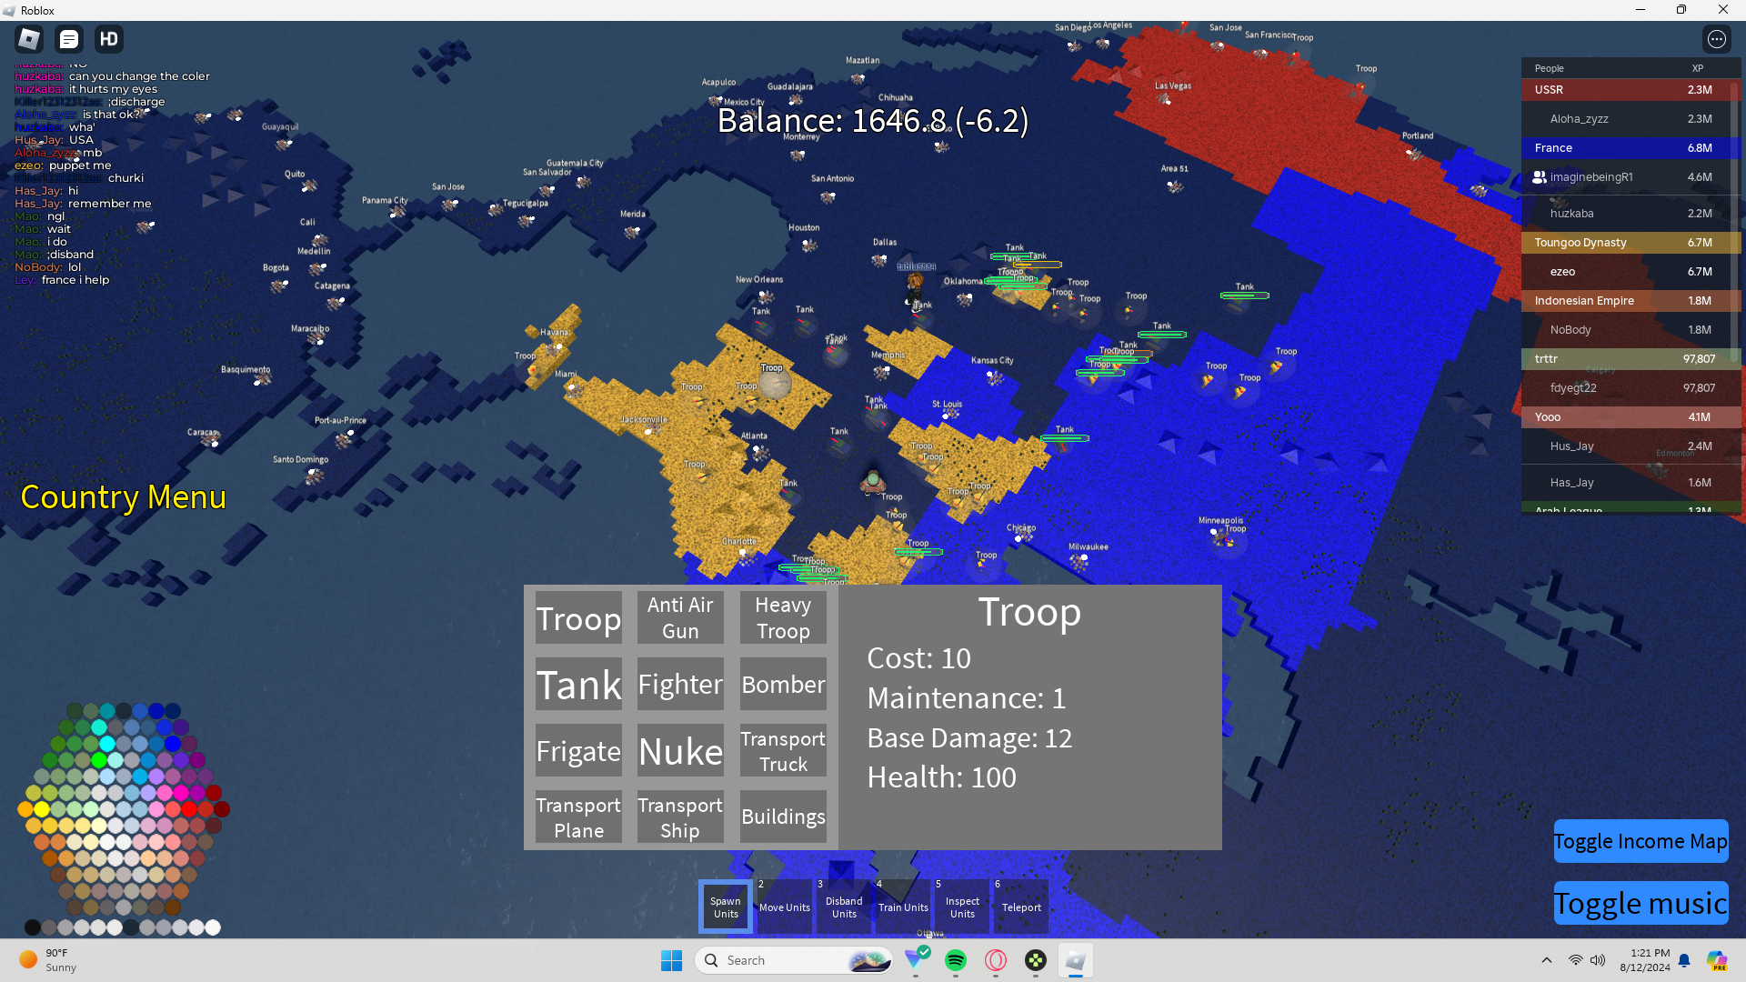Open the three-dots options icon

(x=1716, y=39)
